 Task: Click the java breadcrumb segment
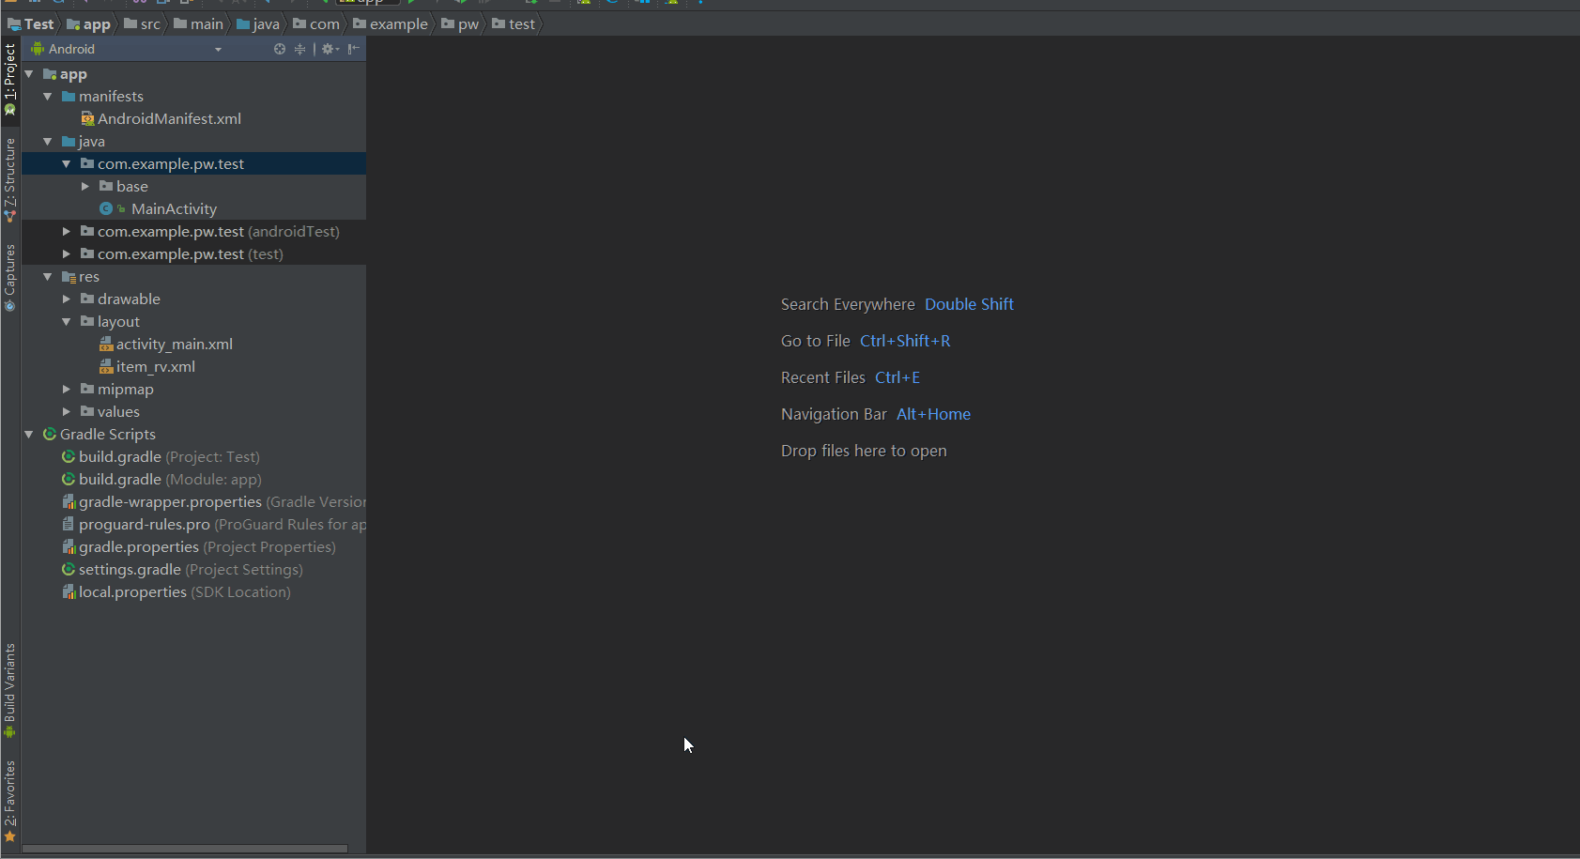258,24
